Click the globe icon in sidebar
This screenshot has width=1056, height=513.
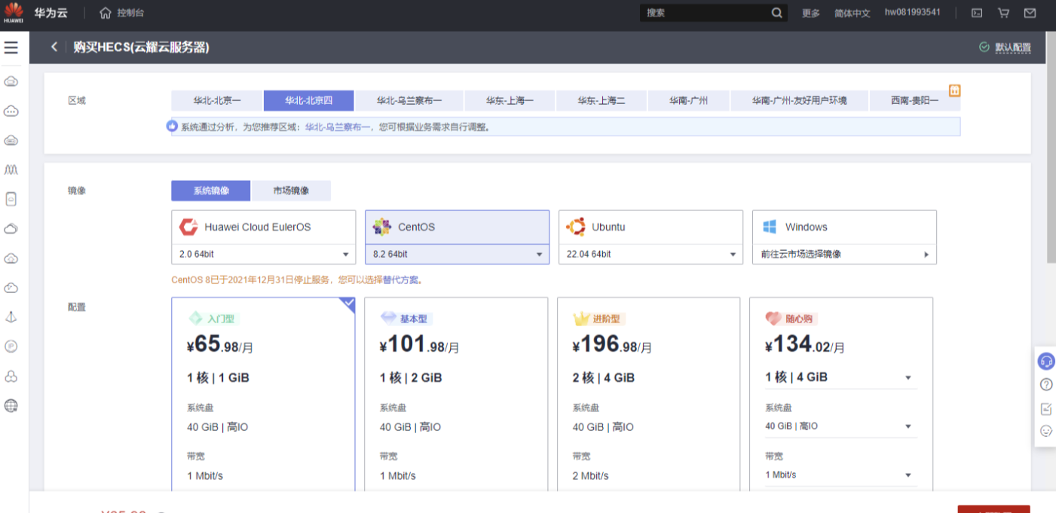pos(11,406)
